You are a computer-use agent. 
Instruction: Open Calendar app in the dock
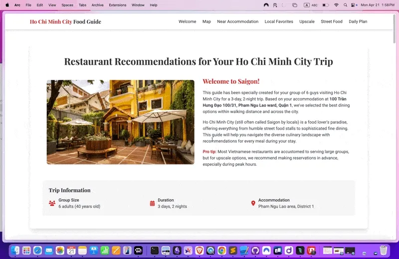[71, 250]
